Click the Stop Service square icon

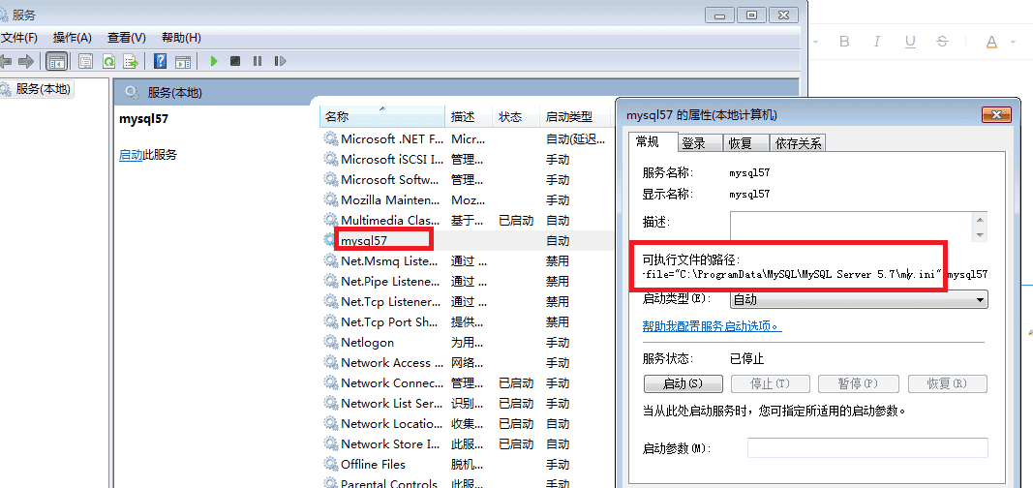(x=235, y=61)
